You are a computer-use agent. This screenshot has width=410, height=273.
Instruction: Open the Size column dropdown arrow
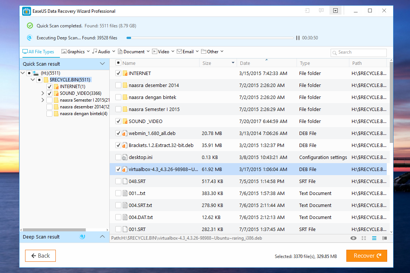pos(233,63)
